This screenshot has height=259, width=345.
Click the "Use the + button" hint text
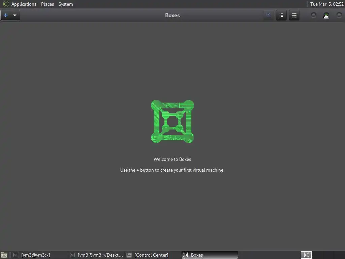click(172, 170)
